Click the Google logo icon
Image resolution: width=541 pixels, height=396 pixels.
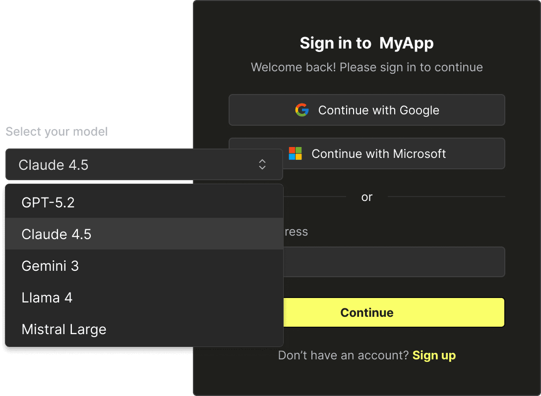pyautogui.click(x=301, y=110)
